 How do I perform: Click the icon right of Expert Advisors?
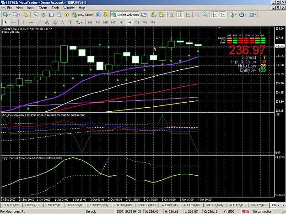144,15
